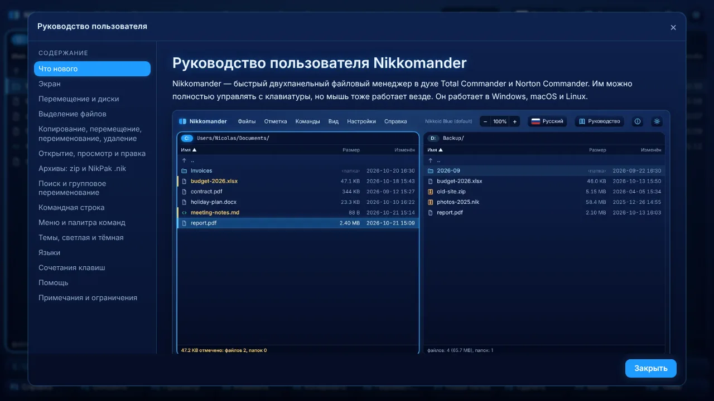Close the user guide with X icon
Image resolution: width=714 pixels, height=401 pixels.
coord(673,27)
